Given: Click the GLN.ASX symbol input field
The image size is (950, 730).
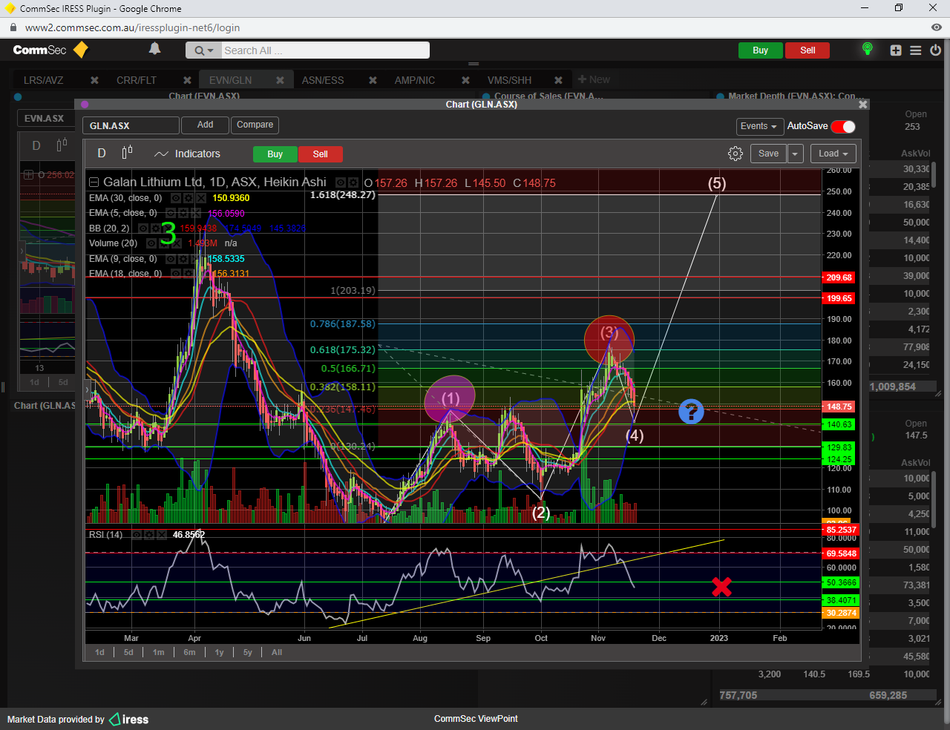Looking at the screenshot, I should [131, 126].
